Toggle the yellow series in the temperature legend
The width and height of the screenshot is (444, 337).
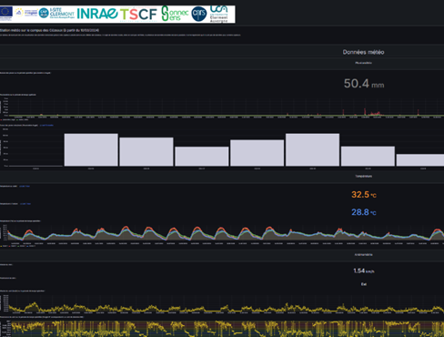pos(4,246)
